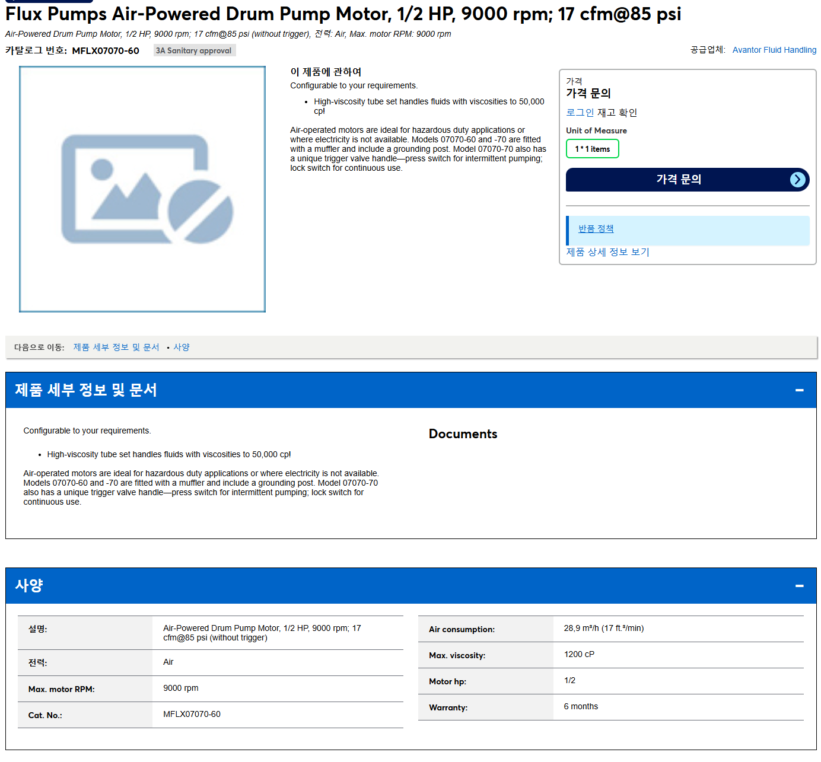Image resolution: width=821 pixels, height=762 pixels.
Task: Click the 로그인 link to check stock
Action: 580,113
